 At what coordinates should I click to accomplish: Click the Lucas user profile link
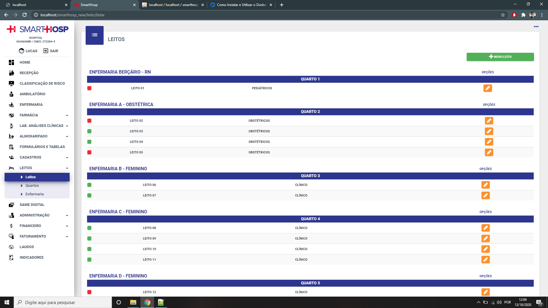(x=28, y=51)
